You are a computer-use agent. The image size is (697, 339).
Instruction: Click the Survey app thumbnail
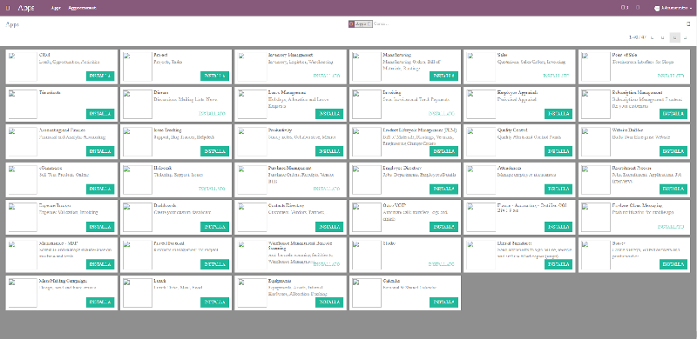coord(595,256)
